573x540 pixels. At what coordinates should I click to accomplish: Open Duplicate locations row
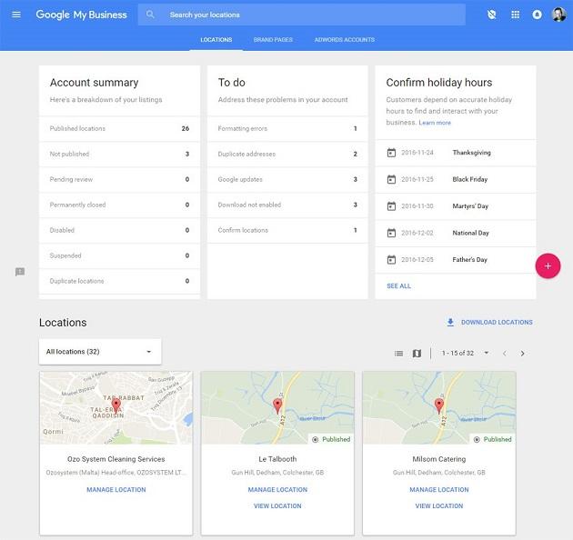point(119,281)
